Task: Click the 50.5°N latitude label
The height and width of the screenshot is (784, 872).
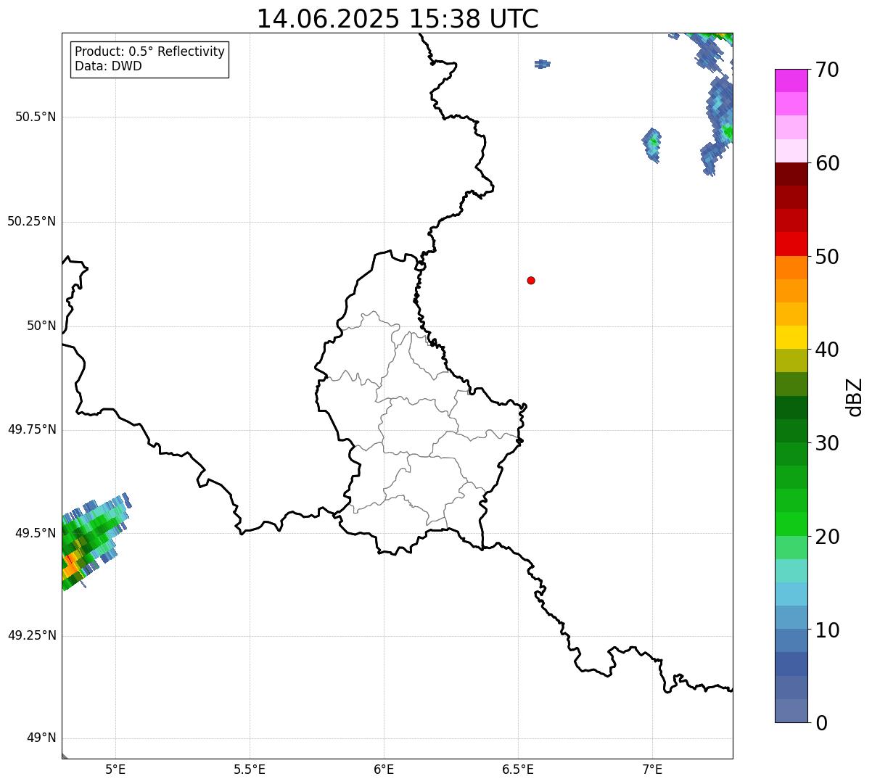Action: (36, 117)
